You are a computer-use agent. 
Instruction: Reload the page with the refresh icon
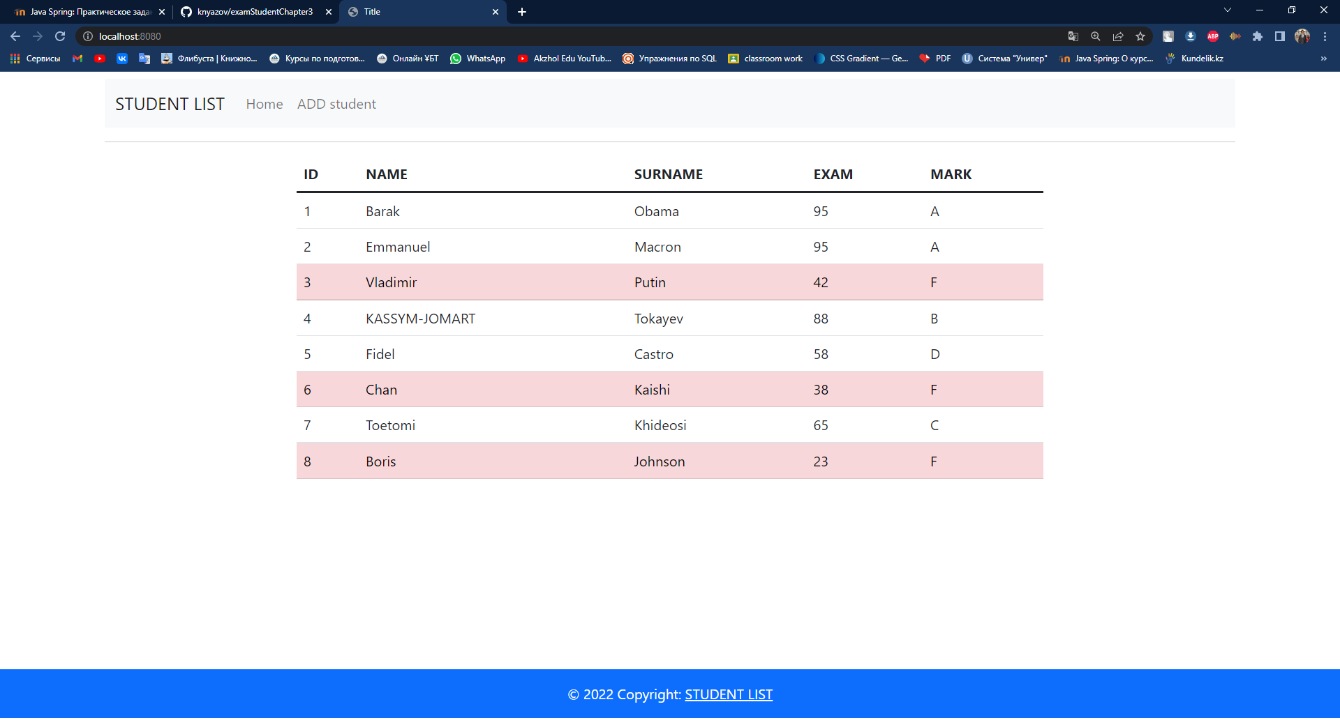point(60,36)
